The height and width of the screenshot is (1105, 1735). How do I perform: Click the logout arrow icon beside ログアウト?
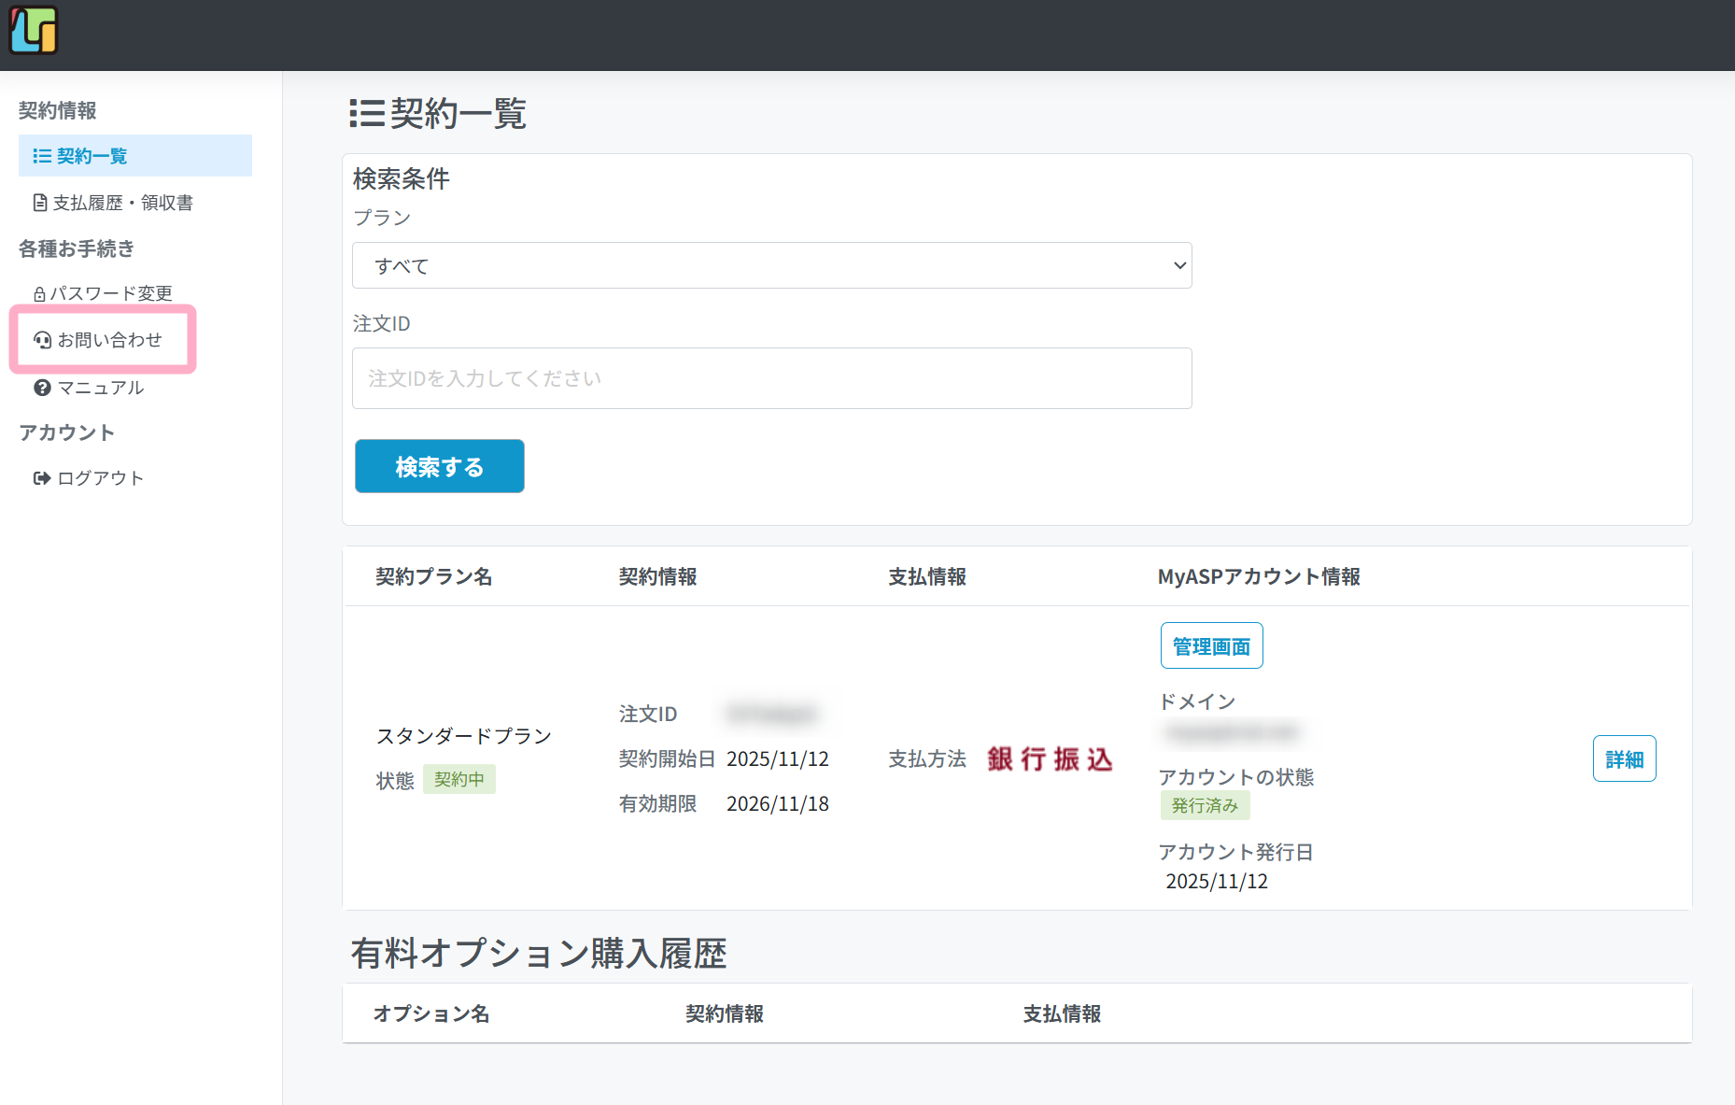click(42, 478)
